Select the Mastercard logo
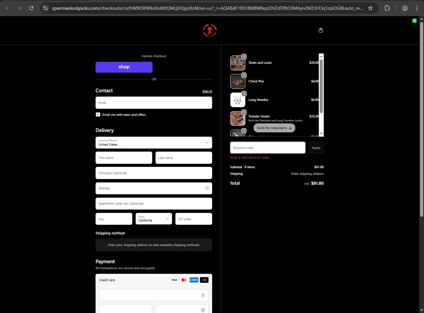 [184, 280]
